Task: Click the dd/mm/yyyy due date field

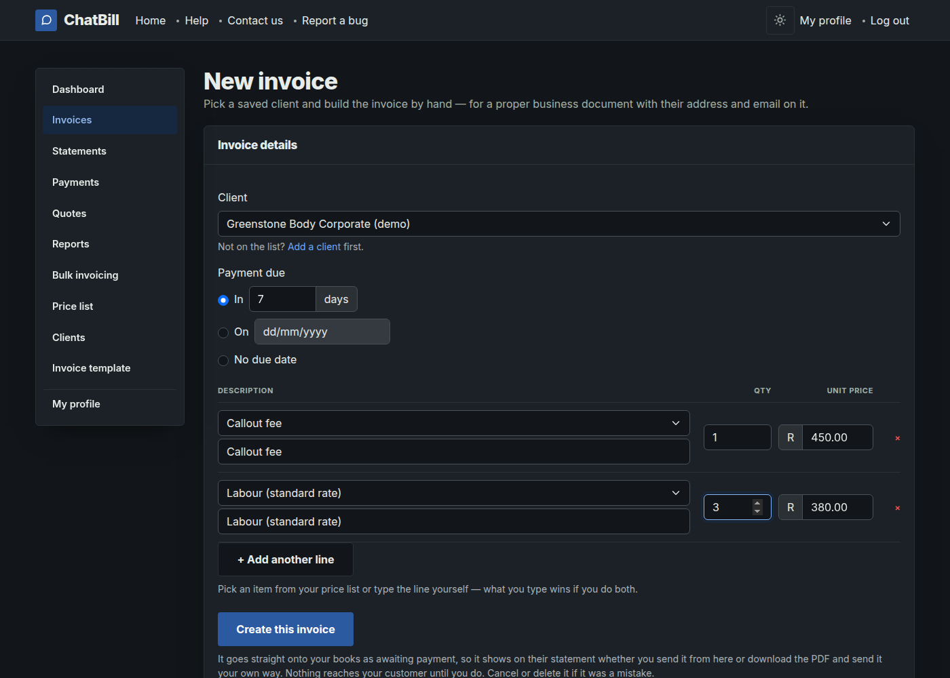Action: coord(322,332)
